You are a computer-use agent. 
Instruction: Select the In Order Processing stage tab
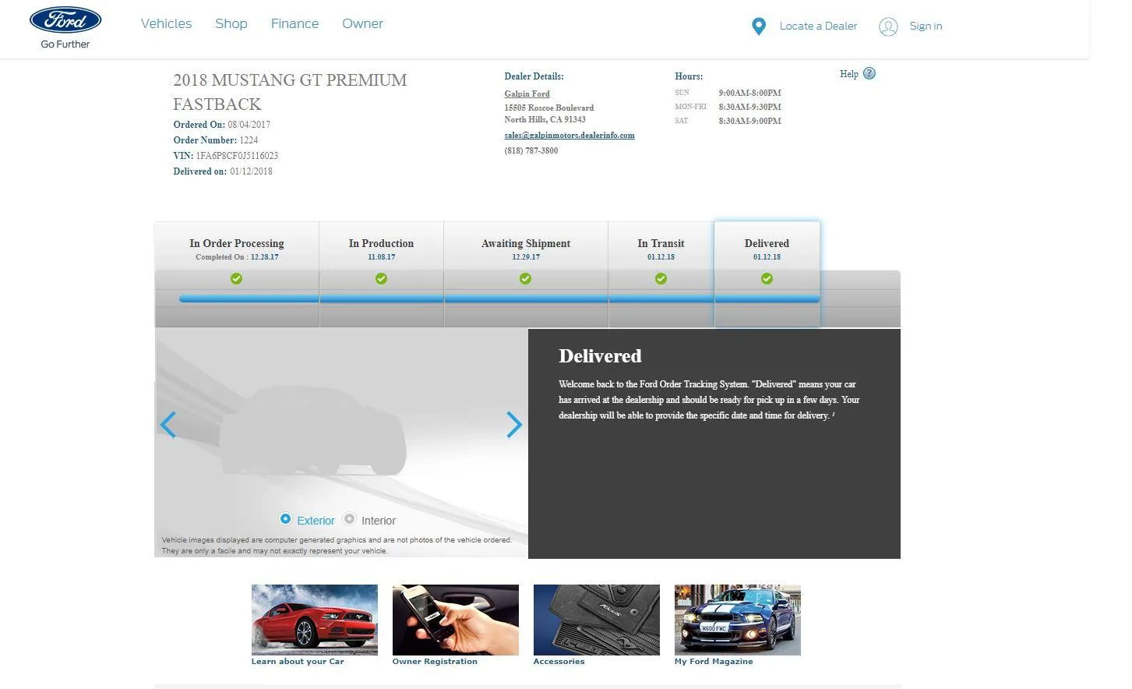[237, 274]
